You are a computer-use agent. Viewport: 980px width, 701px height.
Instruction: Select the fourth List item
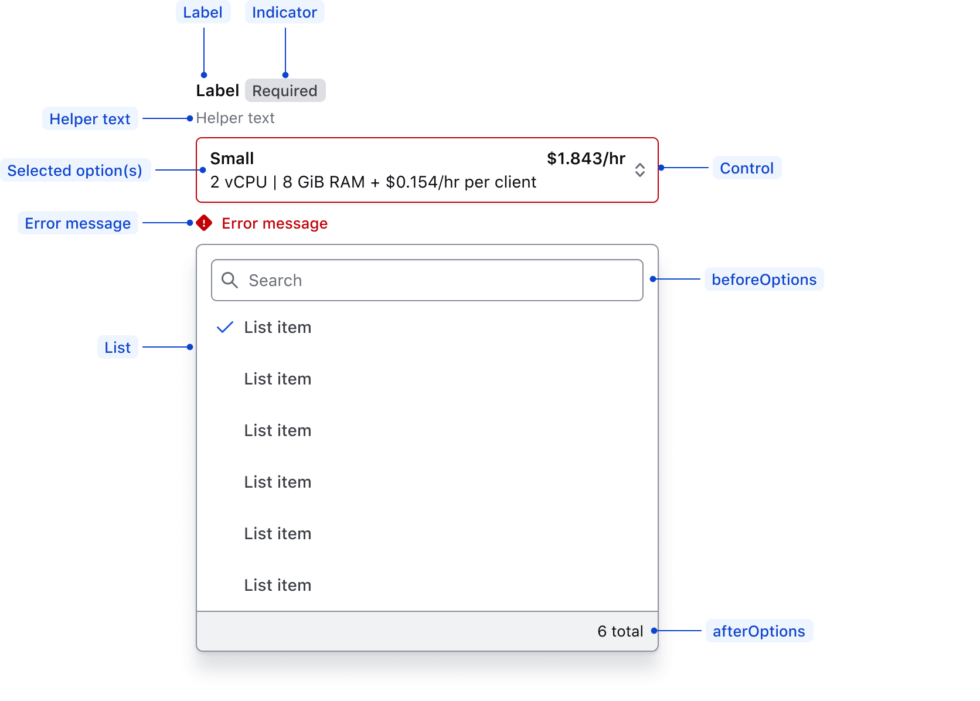coord(278,482)
